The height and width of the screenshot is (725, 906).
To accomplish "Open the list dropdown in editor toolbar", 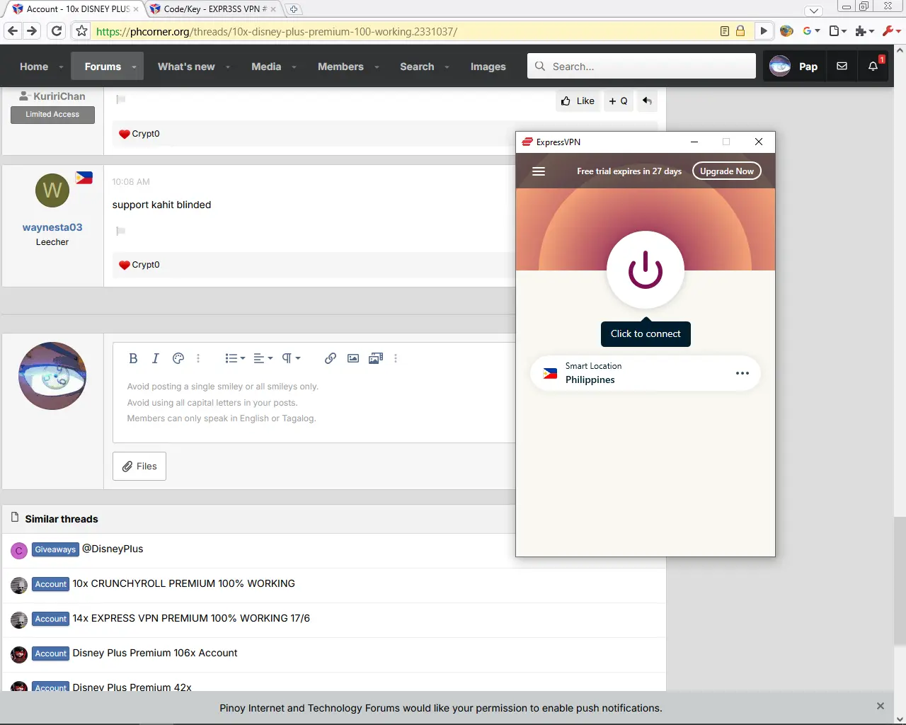I will [x=235, y=358].
